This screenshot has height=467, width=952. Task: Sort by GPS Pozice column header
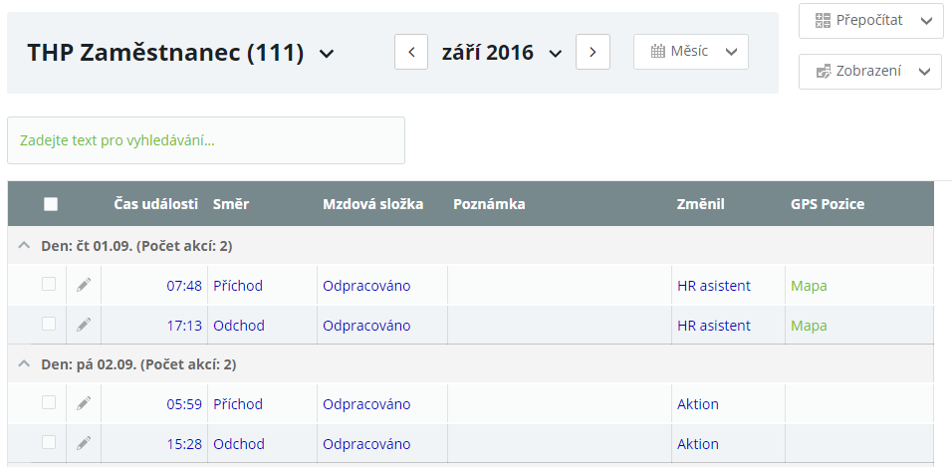tap(828, 204)
